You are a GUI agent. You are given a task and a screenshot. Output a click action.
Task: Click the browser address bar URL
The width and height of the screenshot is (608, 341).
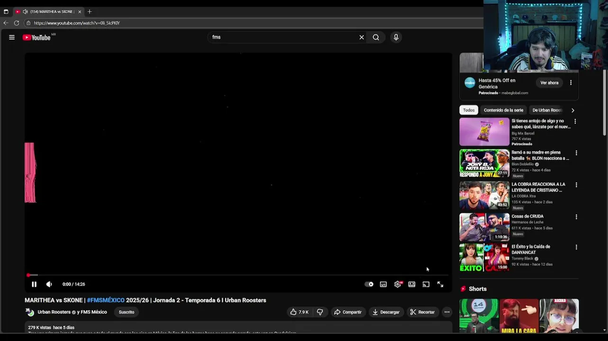(77, 23)
